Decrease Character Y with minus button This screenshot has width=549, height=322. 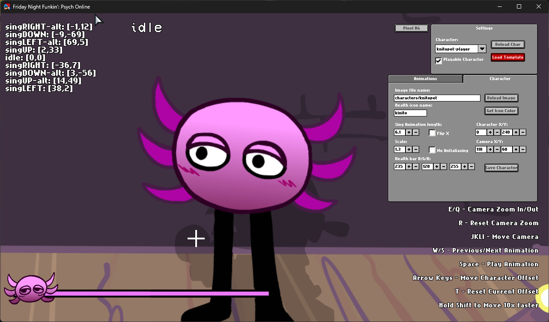pos(523,132)
